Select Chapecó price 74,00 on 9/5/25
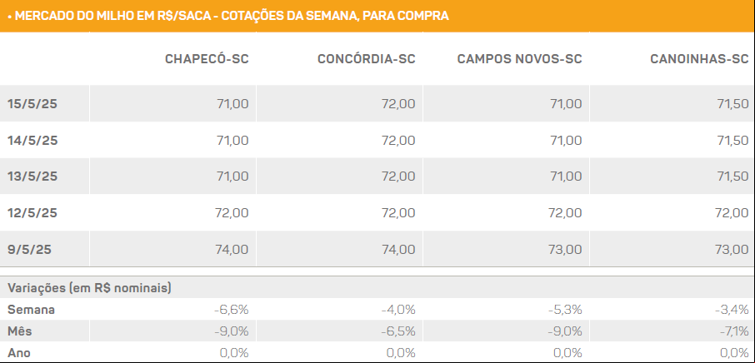Viewport: 755px width, 363px height. coord(232,250)
